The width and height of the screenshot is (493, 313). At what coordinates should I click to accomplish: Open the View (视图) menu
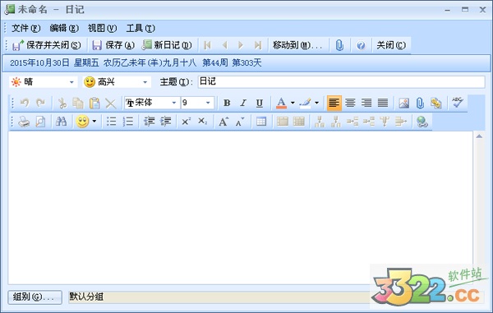click(102, 28)
